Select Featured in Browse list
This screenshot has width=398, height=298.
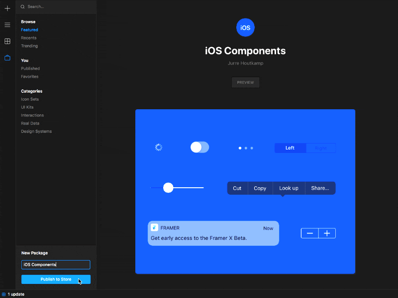coord(29,30)
